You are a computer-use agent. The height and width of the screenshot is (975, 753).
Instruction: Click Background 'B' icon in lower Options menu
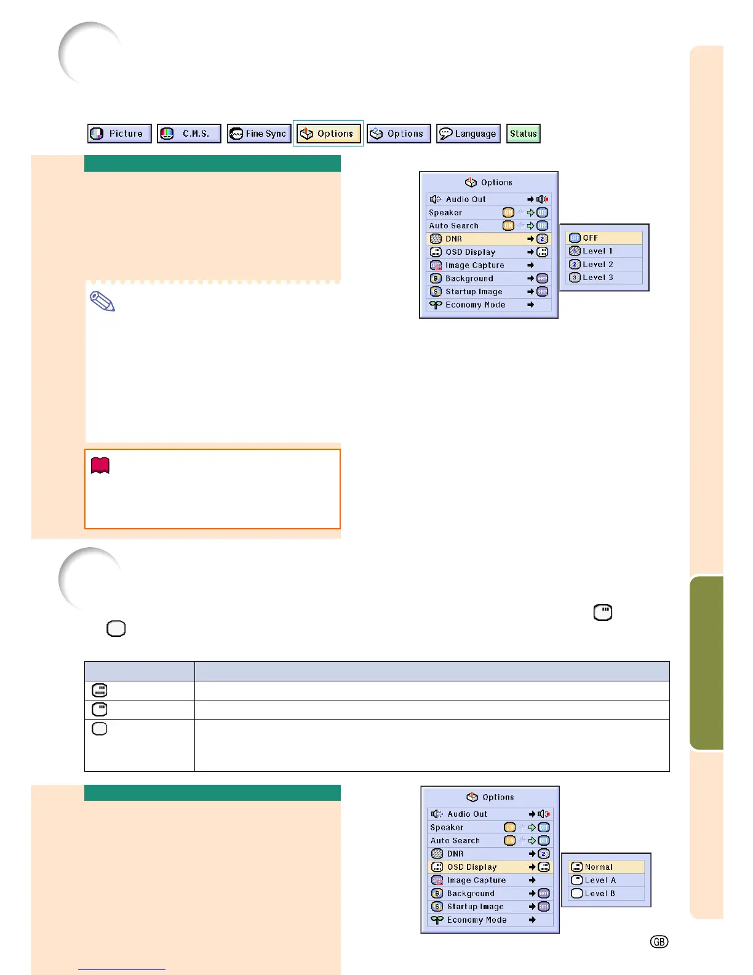pos(437,893)
